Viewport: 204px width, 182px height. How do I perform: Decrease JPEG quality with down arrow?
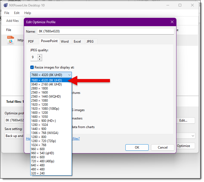point(39,59)
